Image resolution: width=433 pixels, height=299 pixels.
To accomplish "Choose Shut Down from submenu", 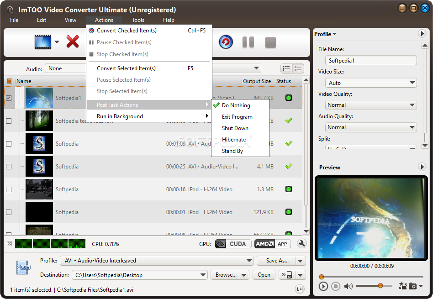I will [x=240, y=128].
